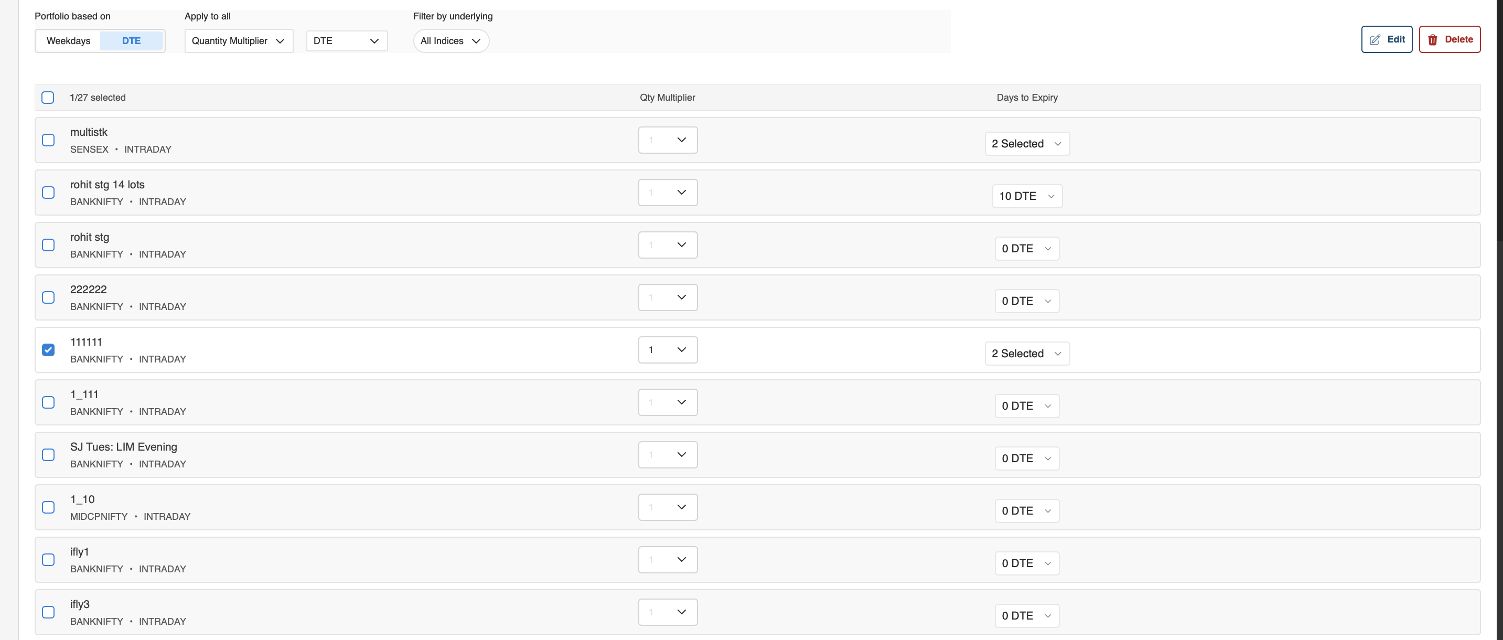Open the 10 DTE dropdown for rohit stg 14 lots

coord(1026,196)
